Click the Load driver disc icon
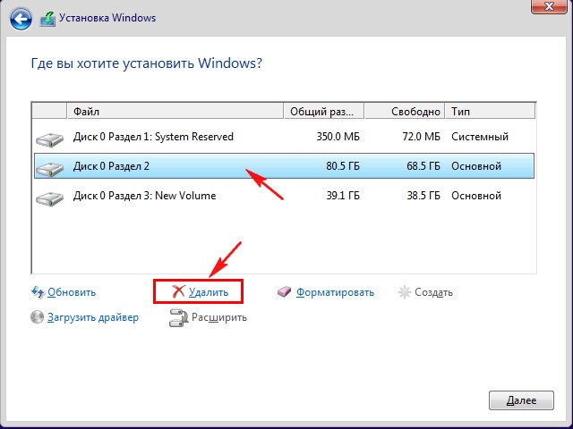 click(x=38, y=317)
